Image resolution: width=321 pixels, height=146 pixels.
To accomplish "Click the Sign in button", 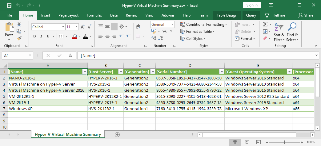I will pyautogui.click(x=252, y=5).
